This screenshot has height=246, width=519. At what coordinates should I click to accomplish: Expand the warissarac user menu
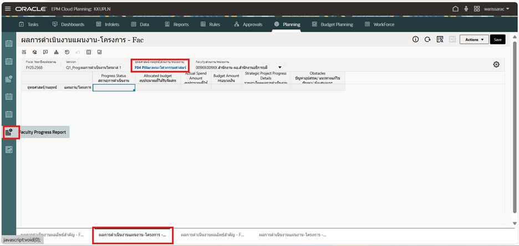tap(496, 9)
